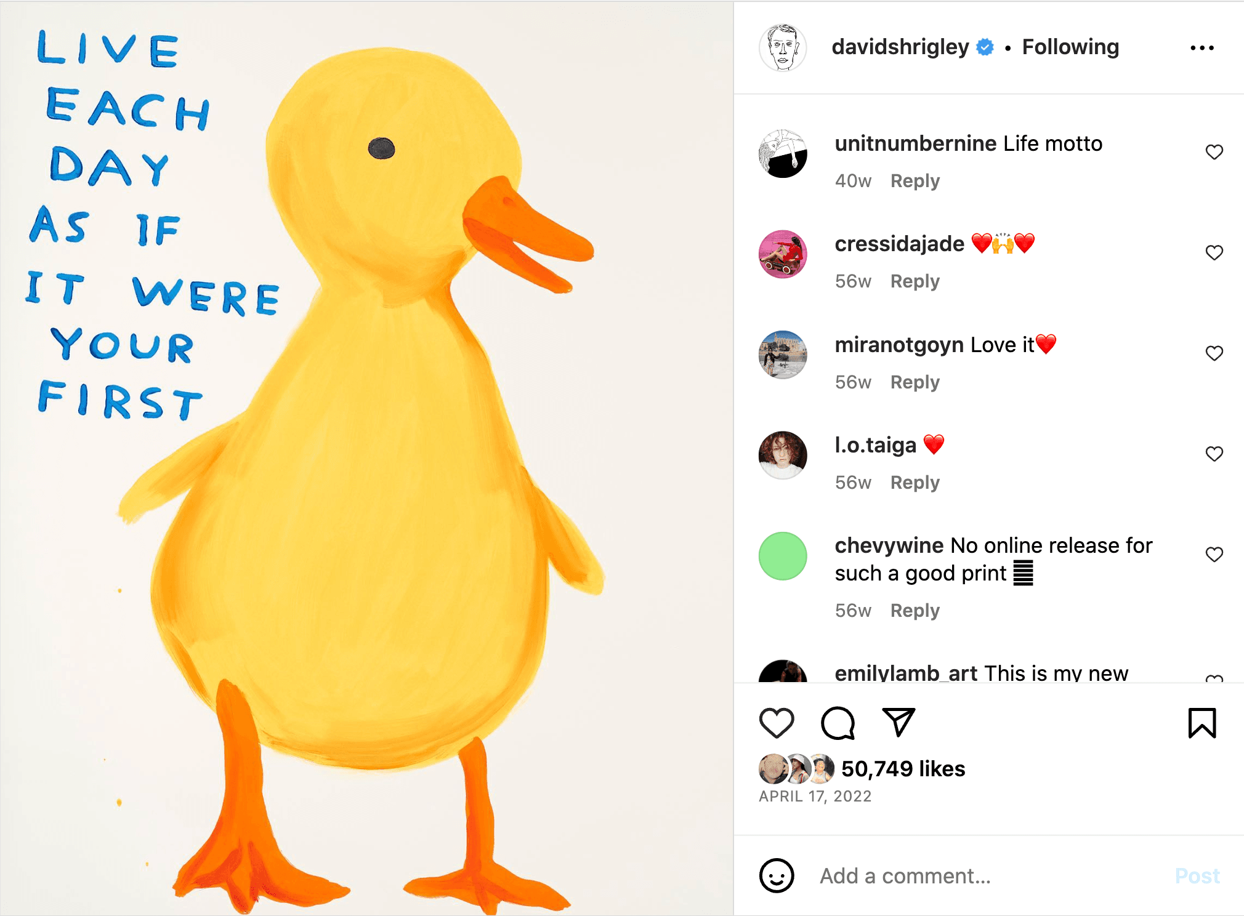Screen dimensions: 1244x916
Task: Like cressidajade's comment
Action: tap(1214, 252)
